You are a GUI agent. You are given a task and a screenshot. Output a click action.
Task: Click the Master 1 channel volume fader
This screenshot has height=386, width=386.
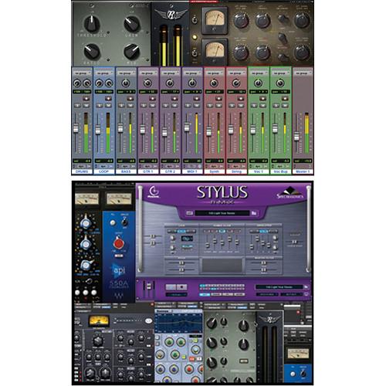click(296, 136)
